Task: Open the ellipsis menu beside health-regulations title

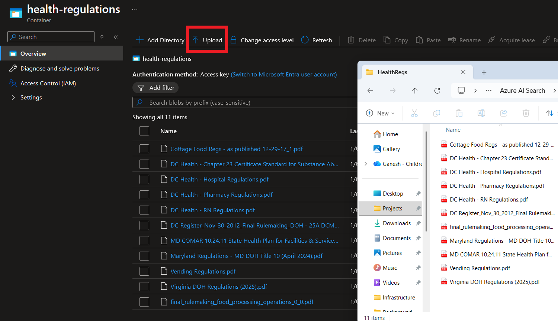Action: coord(135,10)
